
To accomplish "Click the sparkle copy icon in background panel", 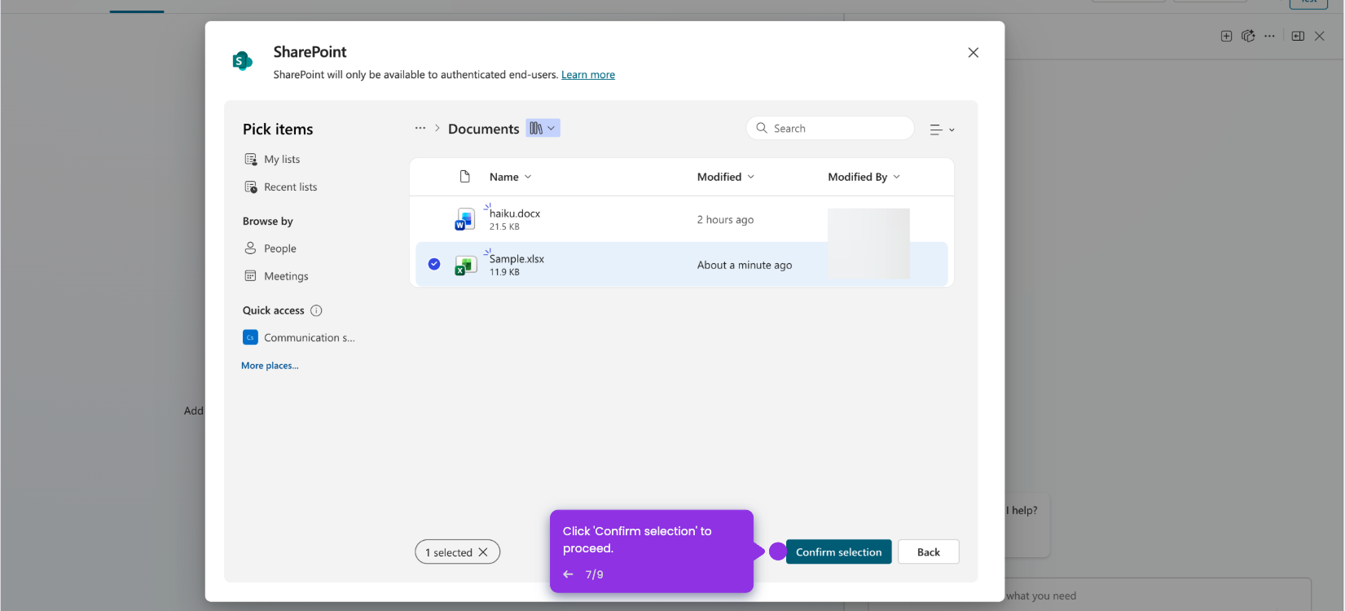I will point(1248,36).
